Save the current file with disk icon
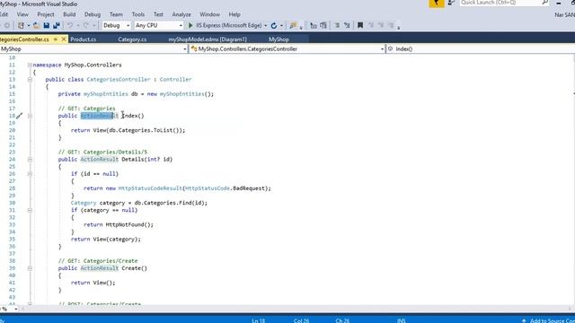Screen dimensions: 575x323 pos(47,25)
